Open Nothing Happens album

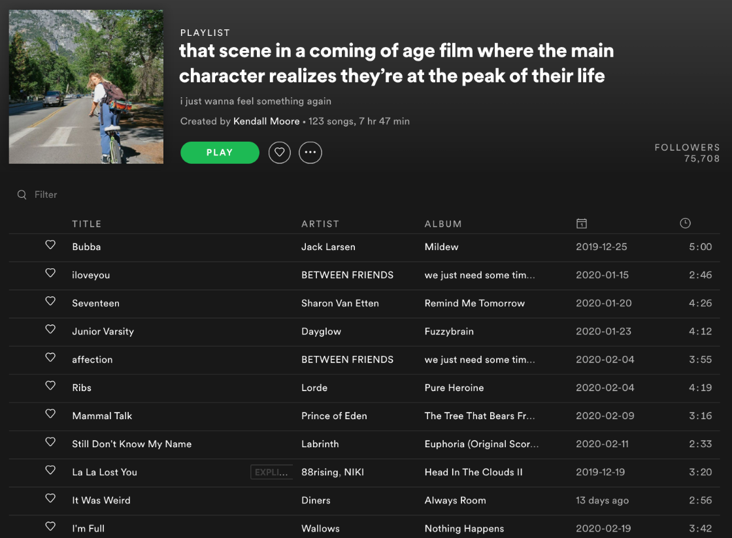pos(464,529)
